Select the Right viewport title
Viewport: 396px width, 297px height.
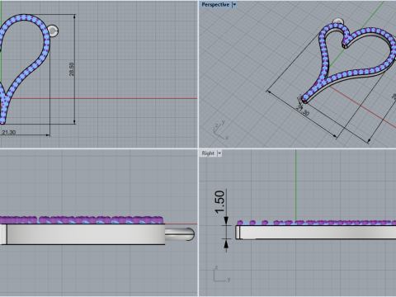point(208,153)
